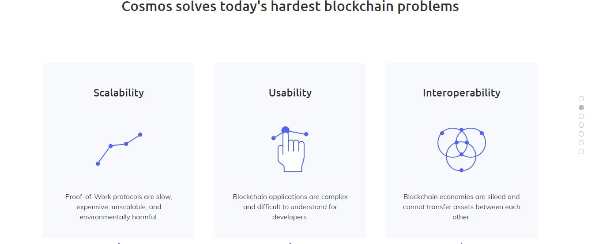Select the second (active) section dot

pyautogui.click(x=581, y=107)
